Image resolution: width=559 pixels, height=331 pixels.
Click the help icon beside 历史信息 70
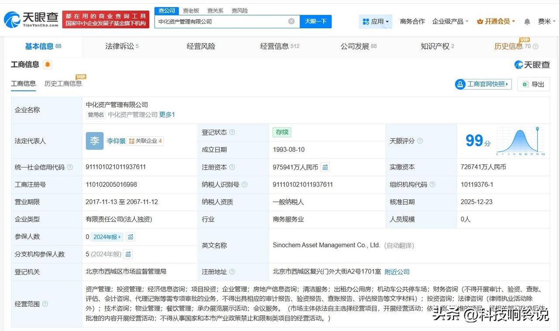[x=535, y=46]
